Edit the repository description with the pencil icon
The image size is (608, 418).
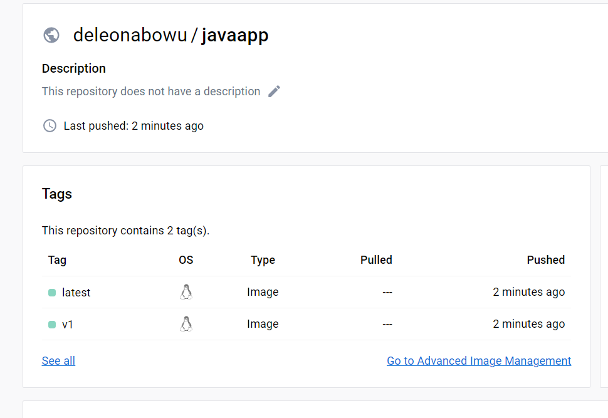tap(274, 91)
